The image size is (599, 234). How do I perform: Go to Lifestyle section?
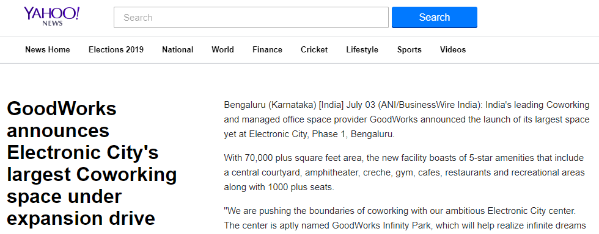[x=362, y=49]
